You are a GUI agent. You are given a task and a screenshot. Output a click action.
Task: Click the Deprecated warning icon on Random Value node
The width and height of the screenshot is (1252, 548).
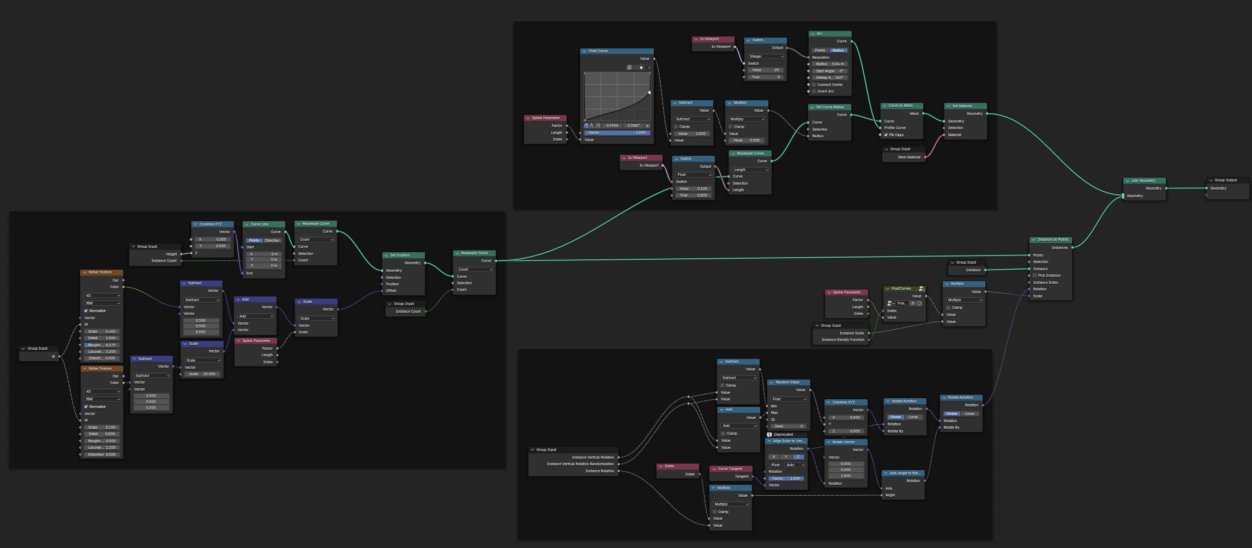(769, 434)
